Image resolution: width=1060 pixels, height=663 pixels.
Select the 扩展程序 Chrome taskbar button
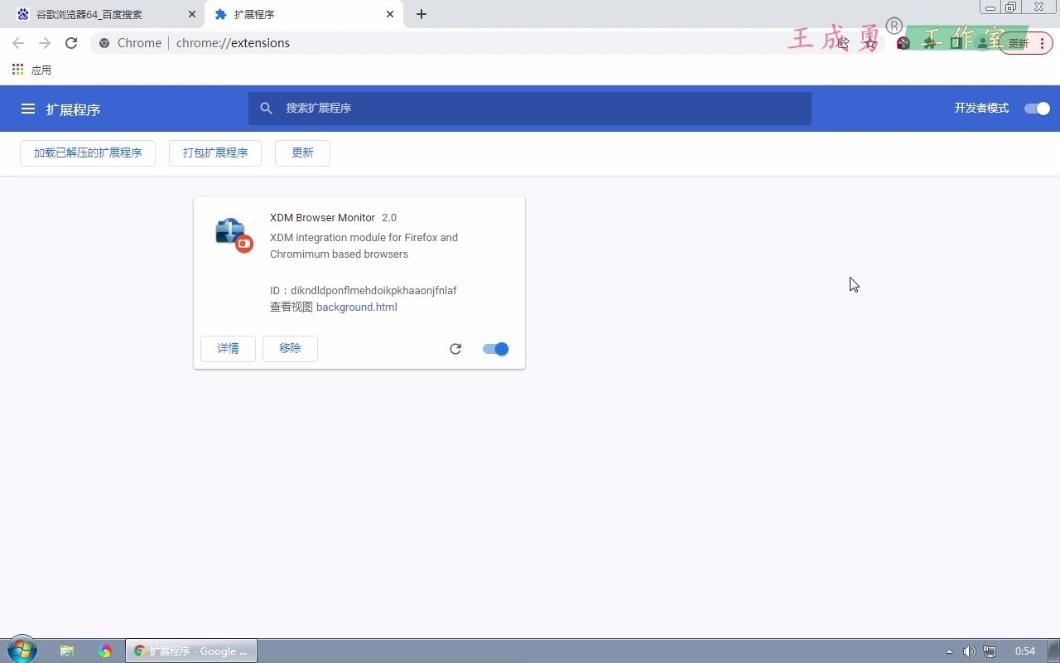click(x=191, y=651)
